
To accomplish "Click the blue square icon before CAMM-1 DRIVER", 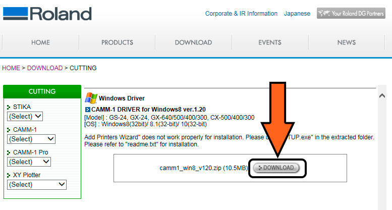I will coord(87,110).
